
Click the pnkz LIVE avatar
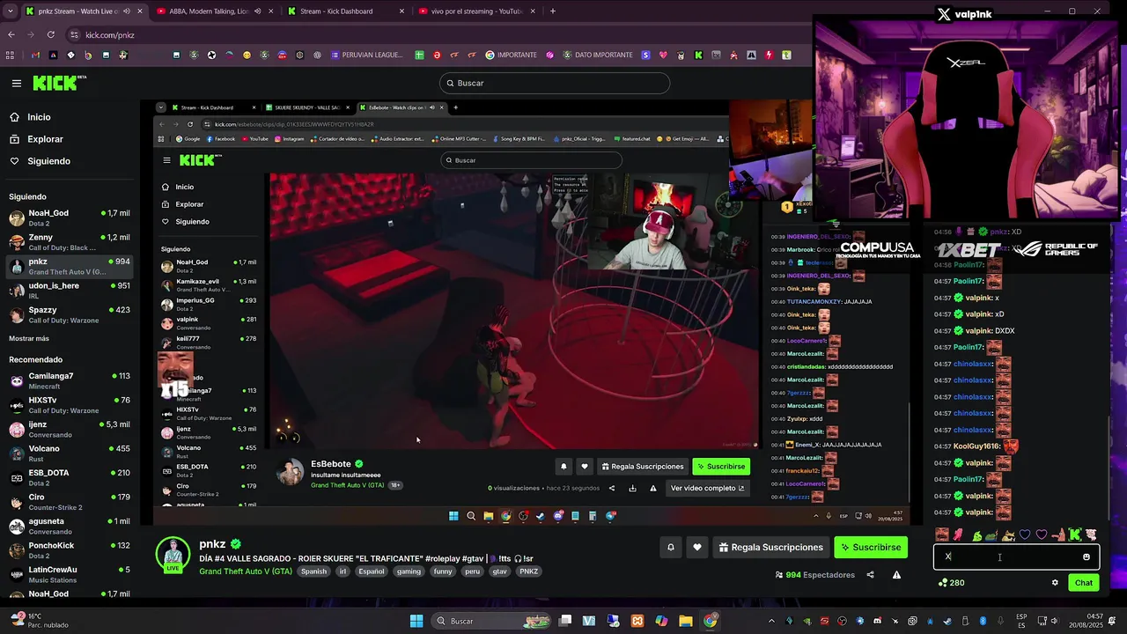[173, 555]
